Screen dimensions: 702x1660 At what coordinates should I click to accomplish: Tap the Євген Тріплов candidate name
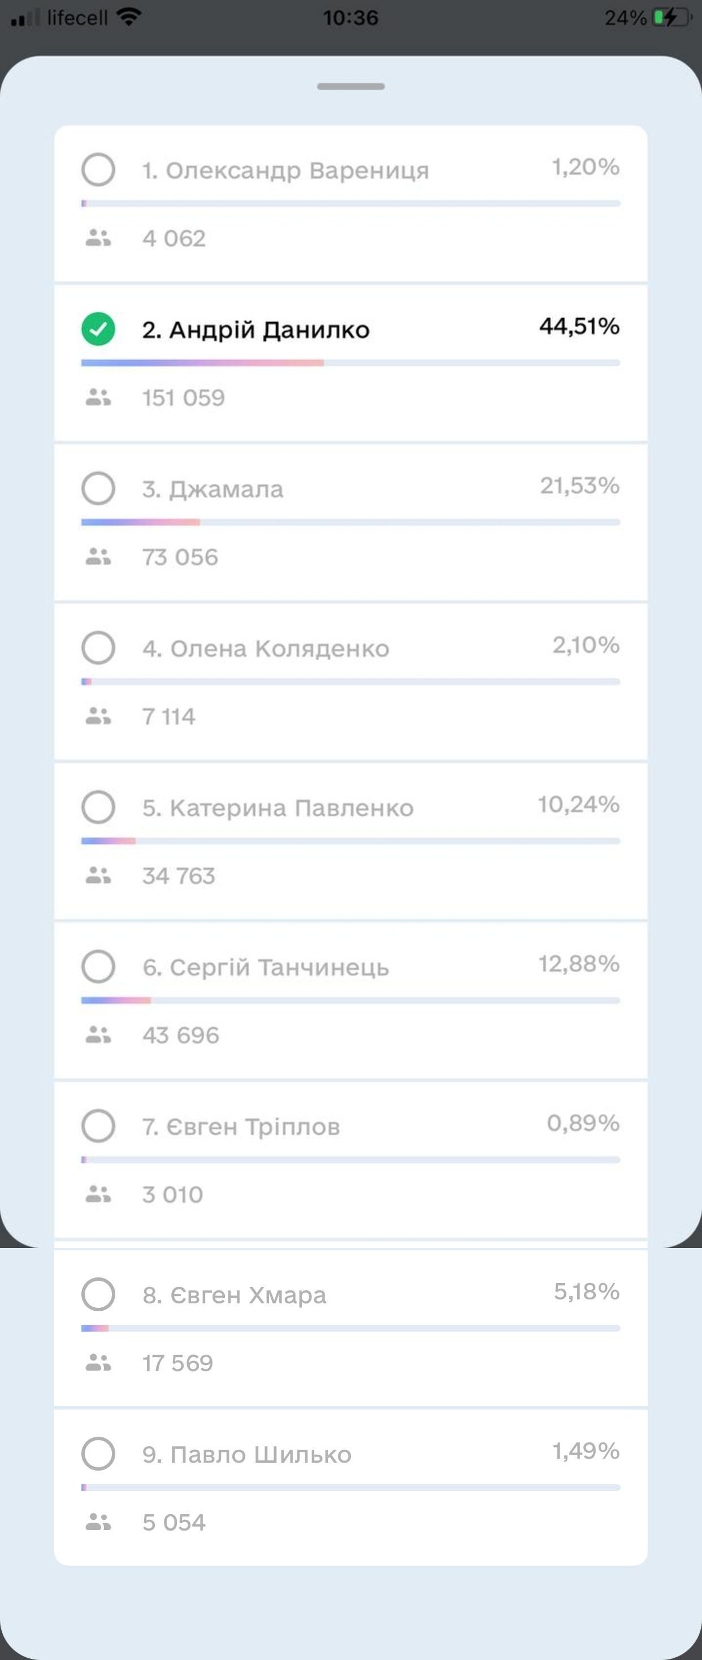tap(240, 1126)
